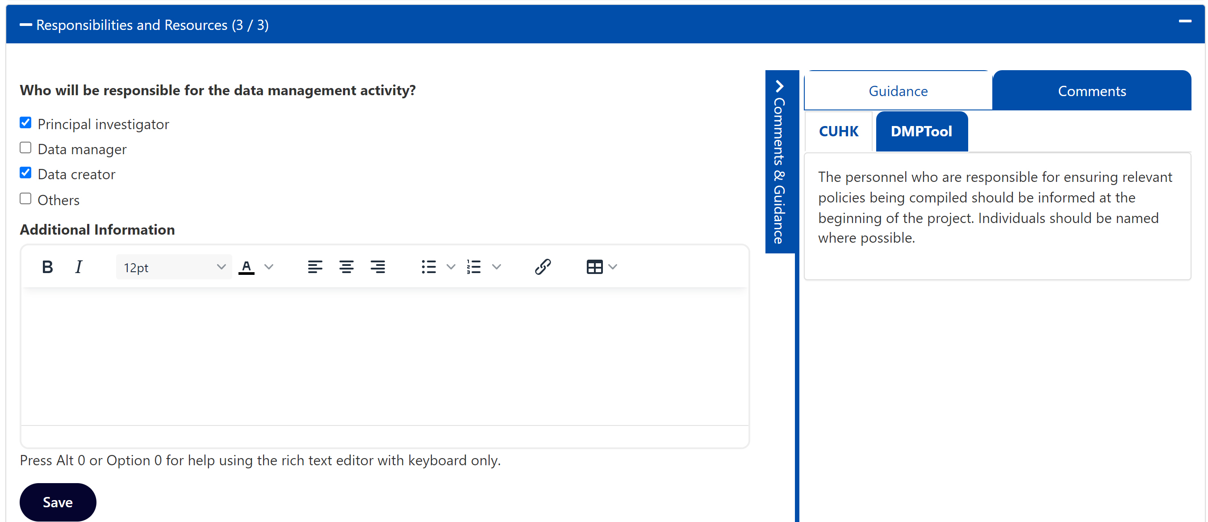Expand numbered list style options arrow
1208x522 pixels.
tap(497, 267)
